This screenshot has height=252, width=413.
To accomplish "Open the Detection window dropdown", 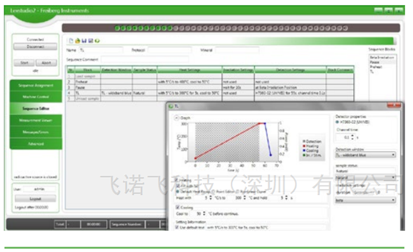I will coord(365,154).
